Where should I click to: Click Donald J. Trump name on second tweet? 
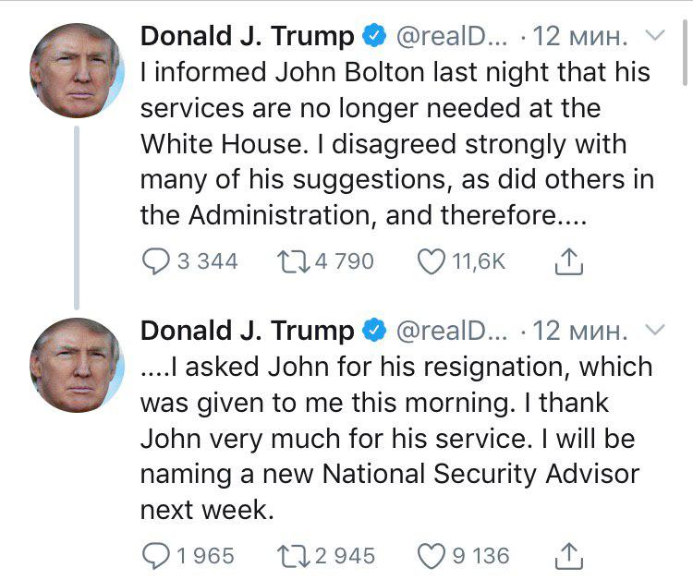point(247,331)
